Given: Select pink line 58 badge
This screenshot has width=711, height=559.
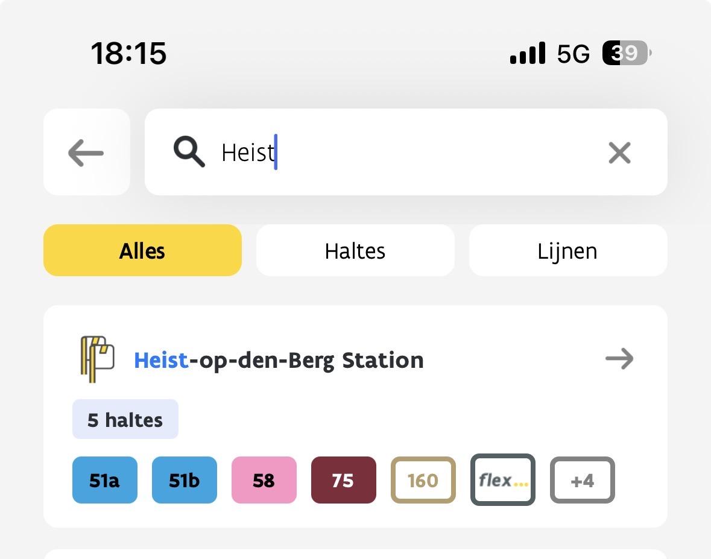Looking at the screenshot, I should [264, 480].
